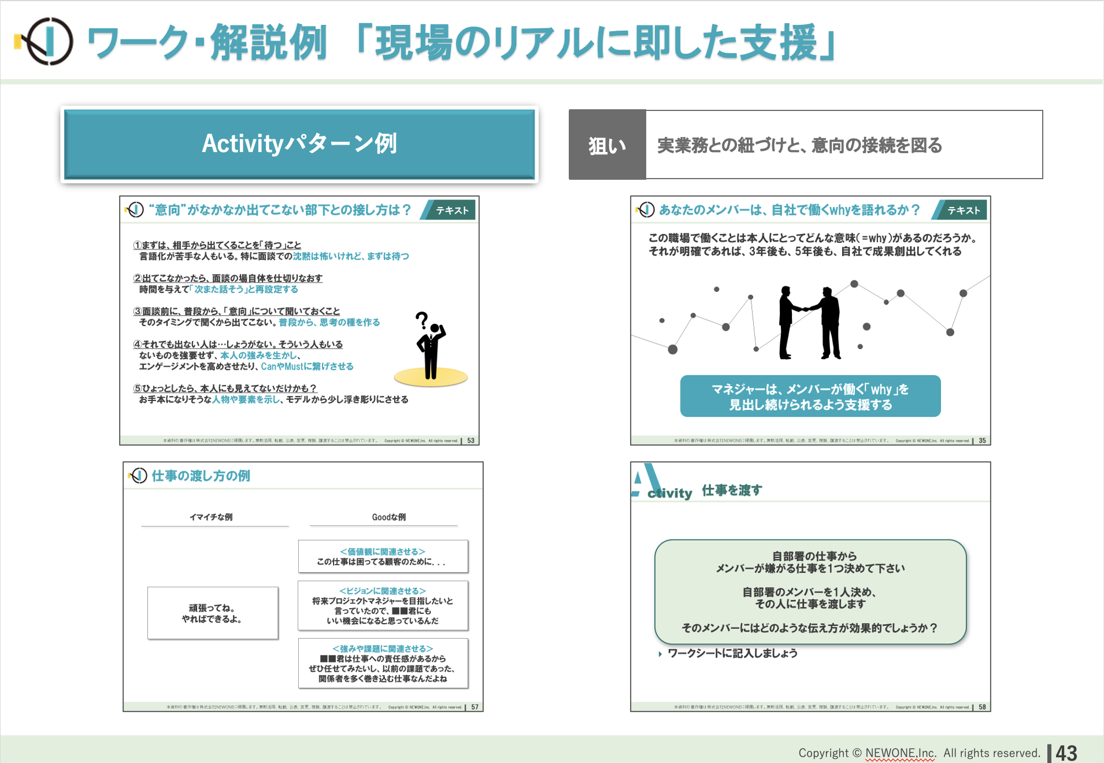Click the ＜強みや課題に関連させる＞ example box

coord(383,664)
